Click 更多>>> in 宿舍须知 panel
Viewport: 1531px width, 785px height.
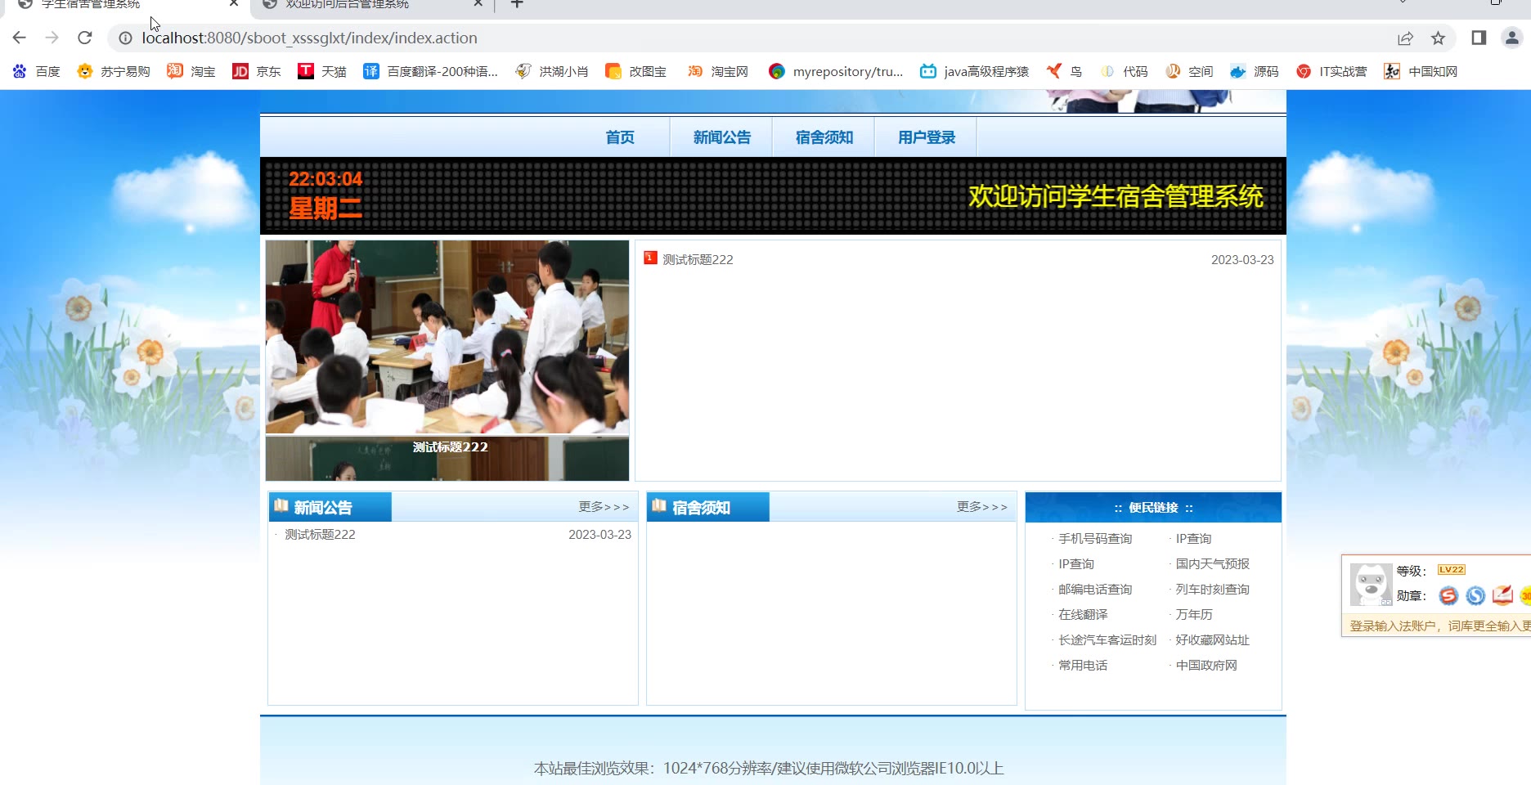coord(982,507)
